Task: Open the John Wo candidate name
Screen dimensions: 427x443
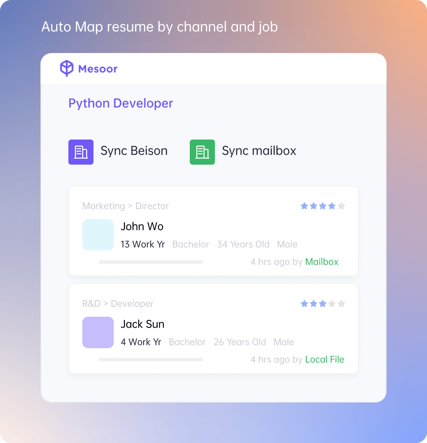Action: click(142, 227)
